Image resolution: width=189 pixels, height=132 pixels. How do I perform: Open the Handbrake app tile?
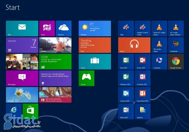[x=176, y=45]
